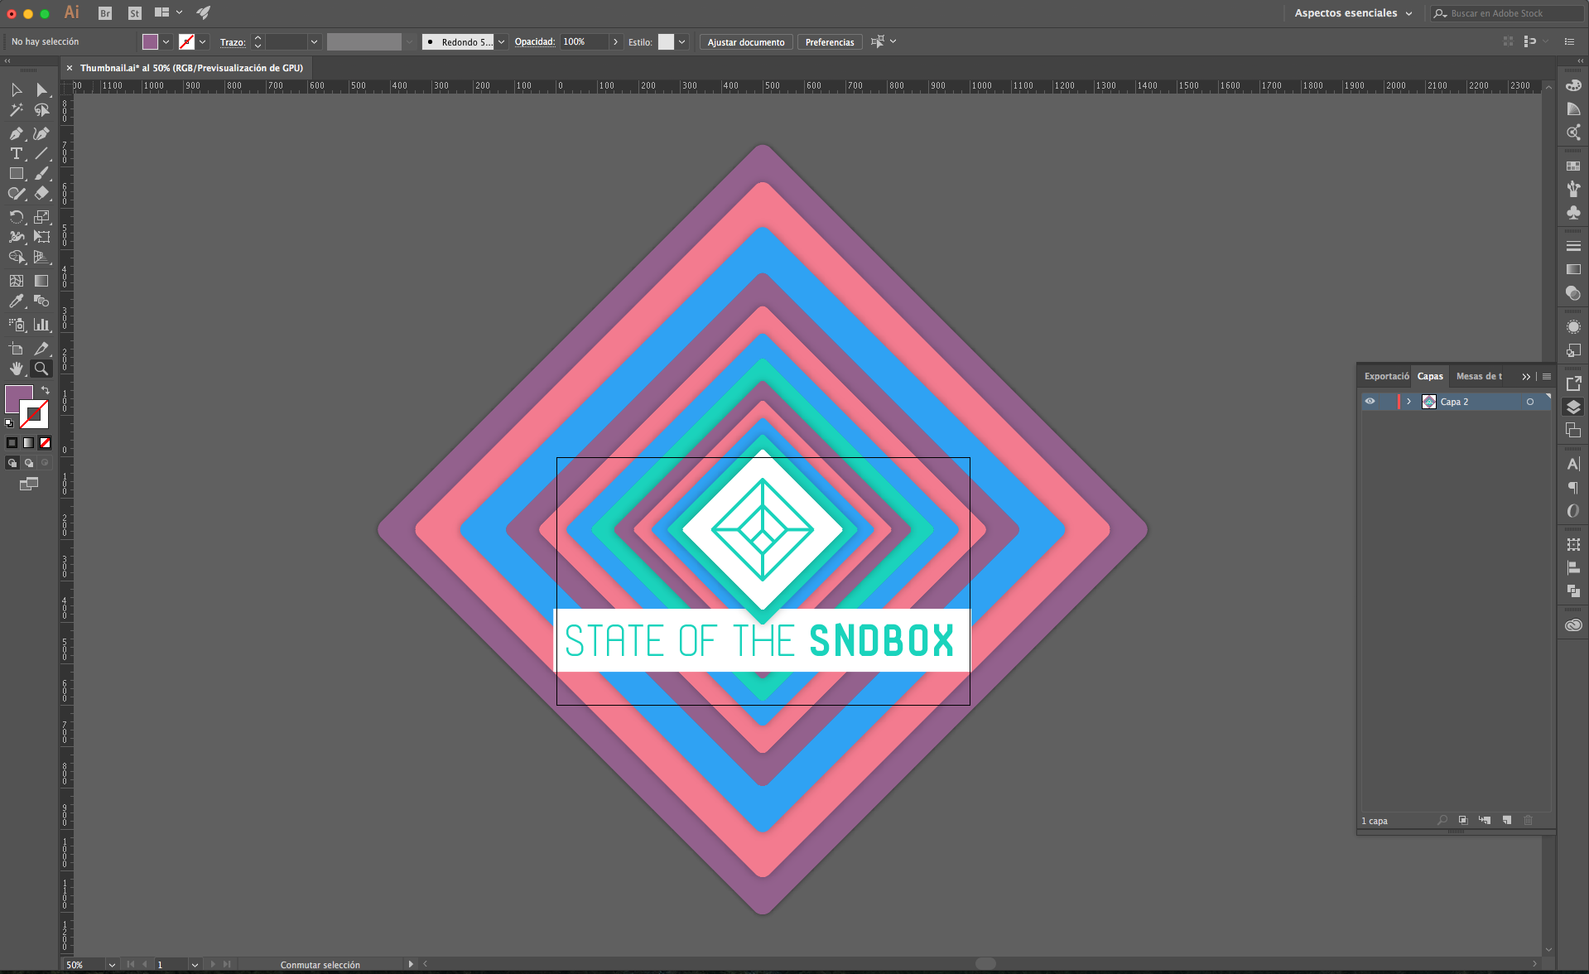This screenshot has height=974, width=1589.
Task: Change the screen mode button
Action: coord(29,484)
